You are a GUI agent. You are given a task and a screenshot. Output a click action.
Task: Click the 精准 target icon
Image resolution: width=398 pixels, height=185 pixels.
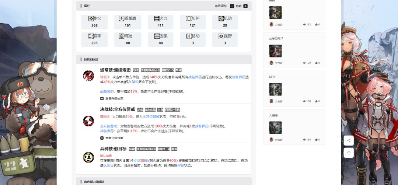pyautogui.click(x=122, y=36)
